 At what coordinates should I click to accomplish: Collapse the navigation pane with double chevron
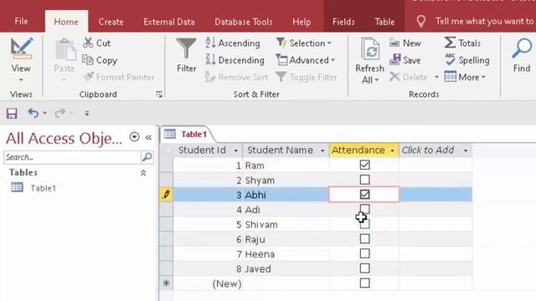point(148,137)
